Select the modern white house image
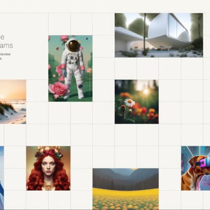The height and width of the screenshot is (210, 210). 159,35
